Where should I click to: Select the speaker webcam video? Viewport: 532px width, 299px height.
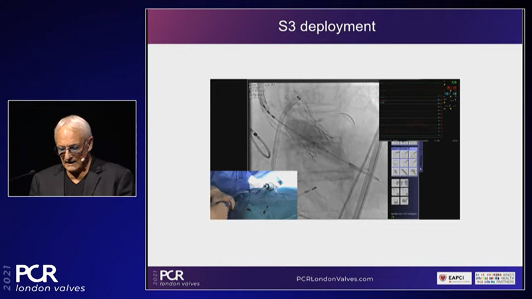72,148
